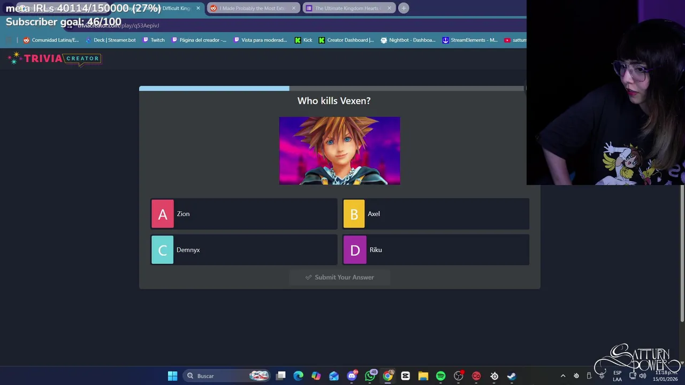Switch to 'The Ultimate Kingdom Hearts' tab
Screen dimensions: 685x385
[x=349, y=8]
